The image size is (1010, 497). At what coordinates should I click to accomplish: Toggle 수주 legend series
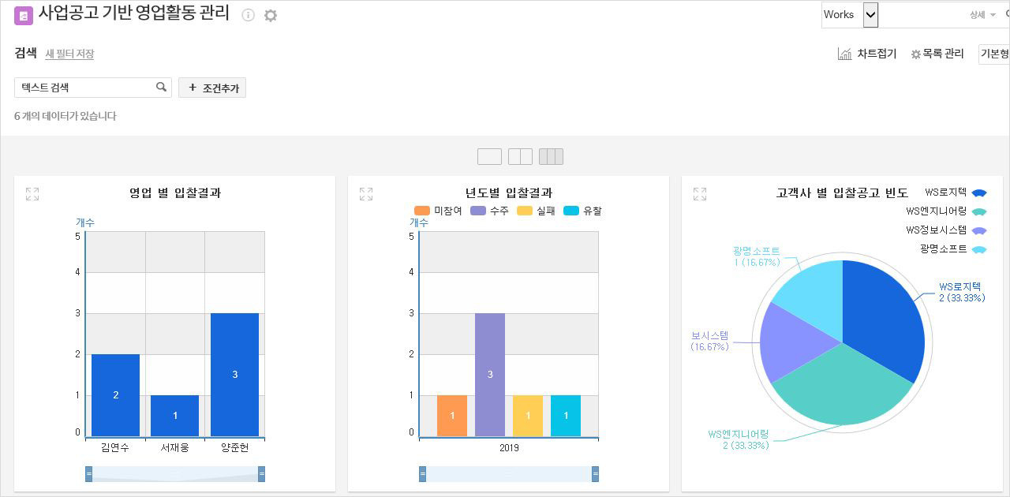coord(489,211)
